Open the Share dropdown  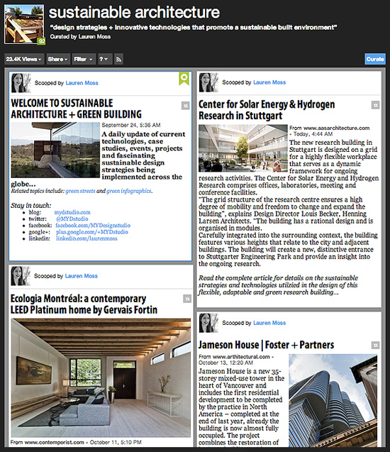tap(58, 59)
